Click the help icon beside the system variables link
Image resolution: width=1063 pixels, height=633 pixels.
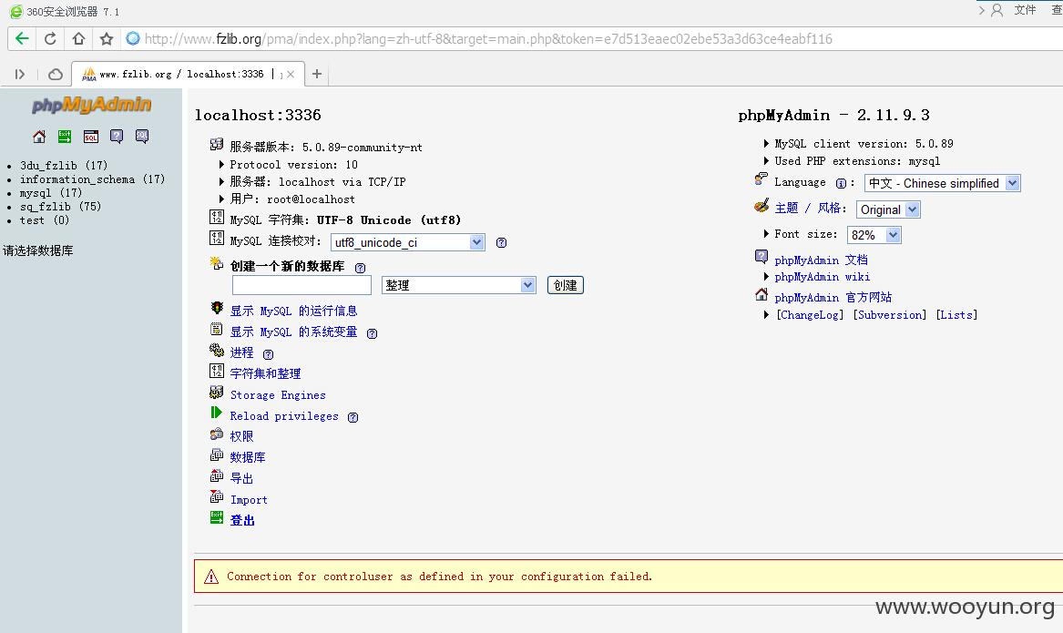[373, 333]
